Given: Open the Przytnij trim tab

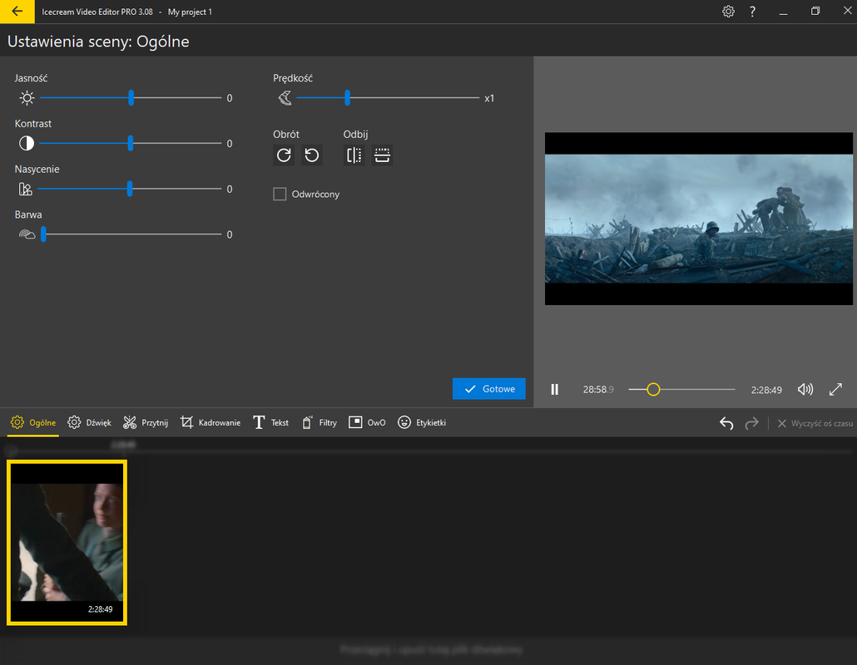Looking at the screenshot, I should 146,422.
